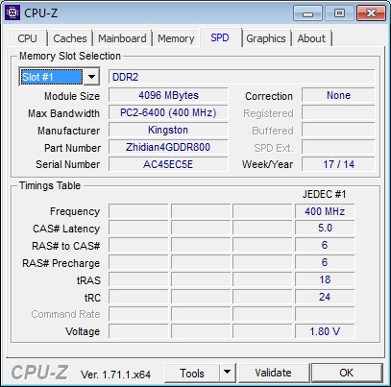
Task: Select the RAS# to CAS# value 6
Action: (x=325, y=246)
